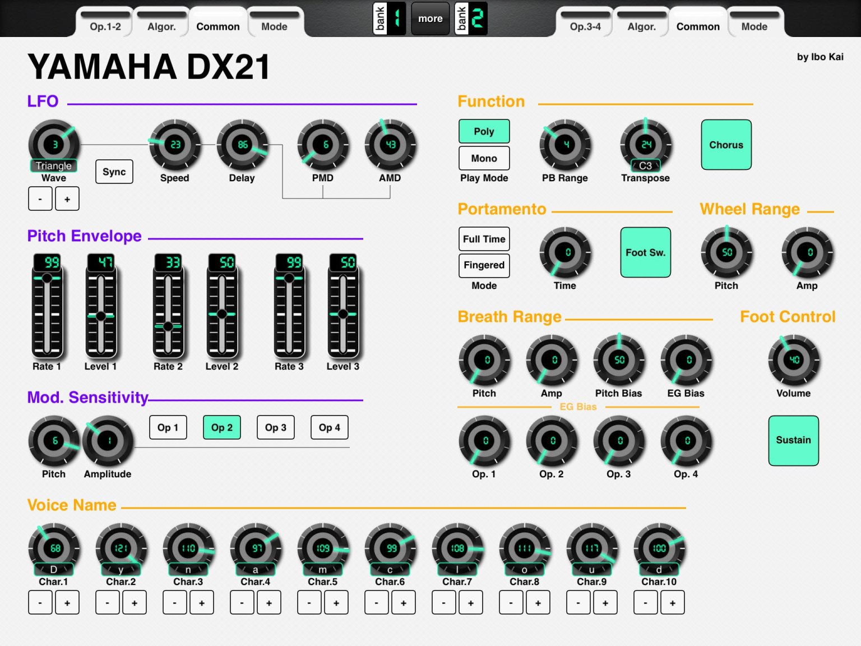Viewport: 861px width, 646px height.
Task: Click the Pitch Envelope Rate 3 slider
Action: click(289, 306)
